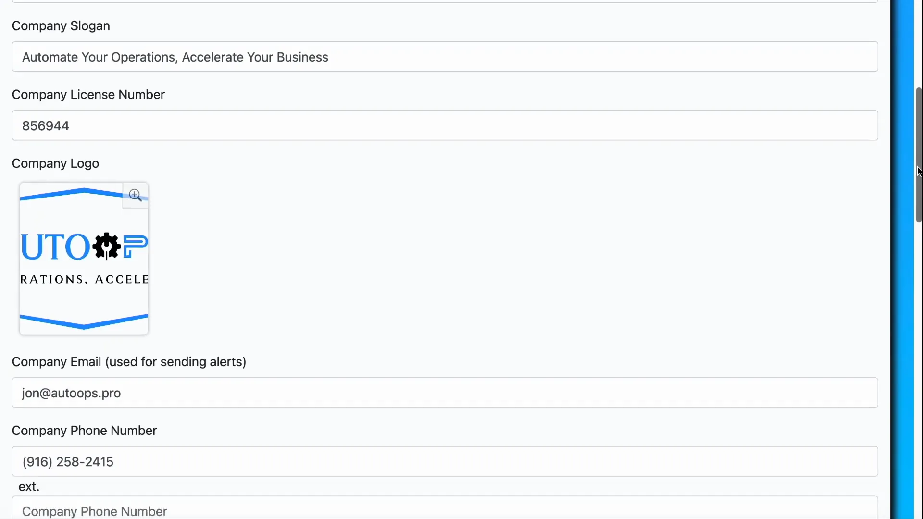The image size is (923, 519).
Task: Select the Company License Number field showing 856944
Action: click(x=444, y=125)
